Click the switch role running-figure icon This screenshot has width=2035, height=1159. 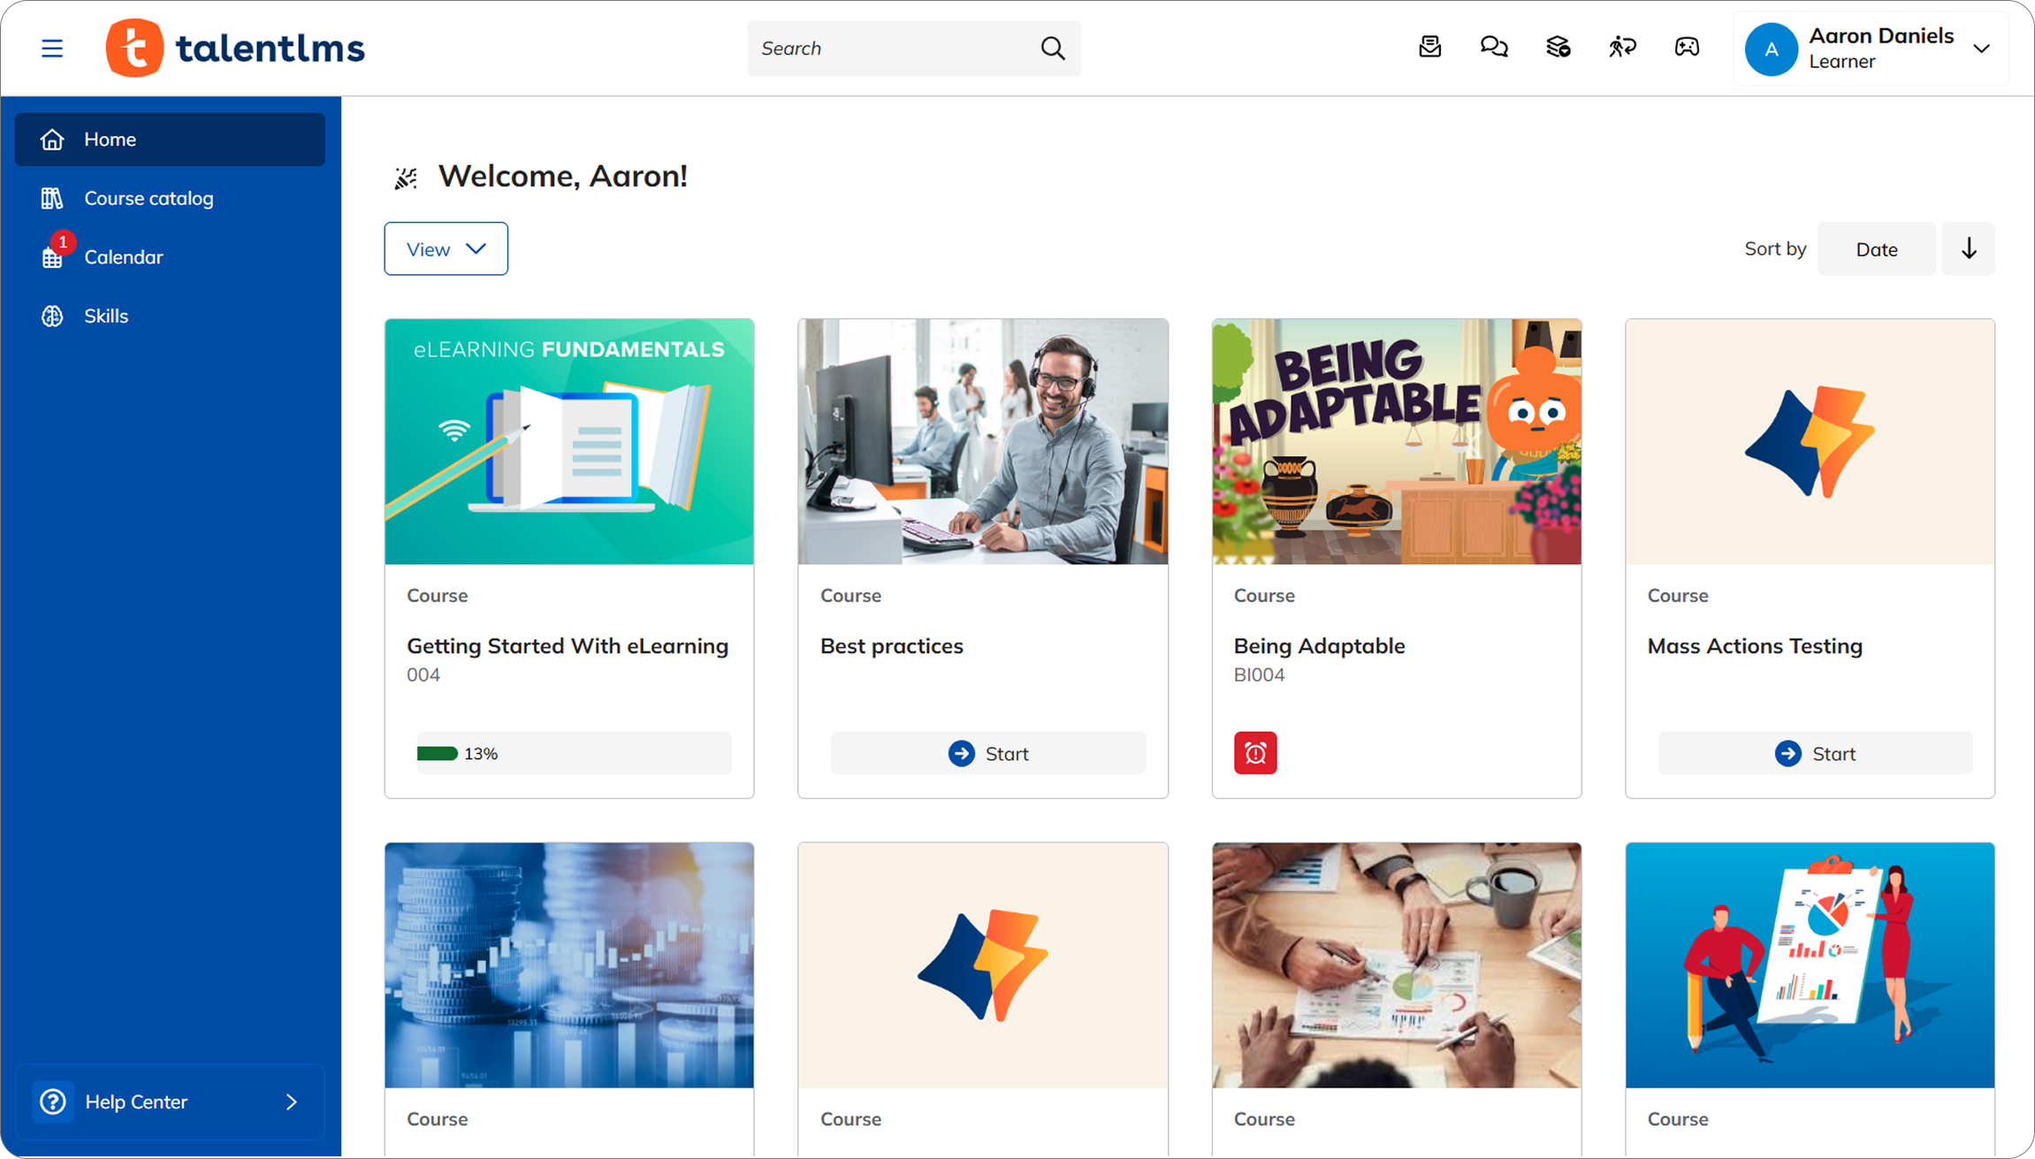click(x=1622, y=47)
